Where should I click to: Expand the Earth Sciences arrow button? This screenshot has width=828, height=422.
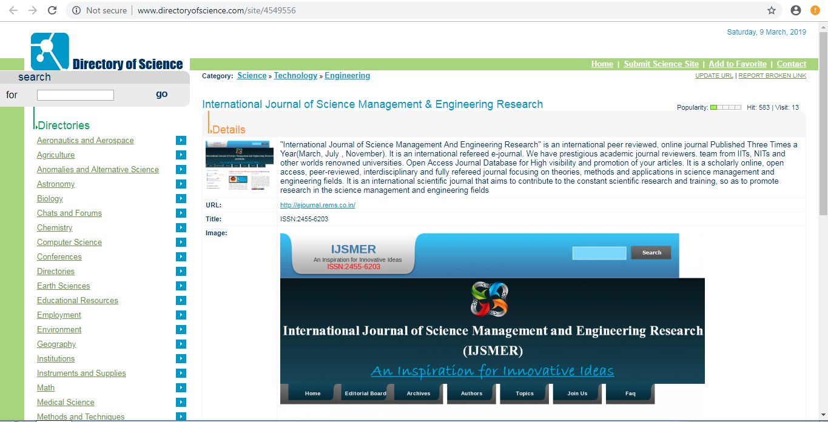tap(181, 286)
